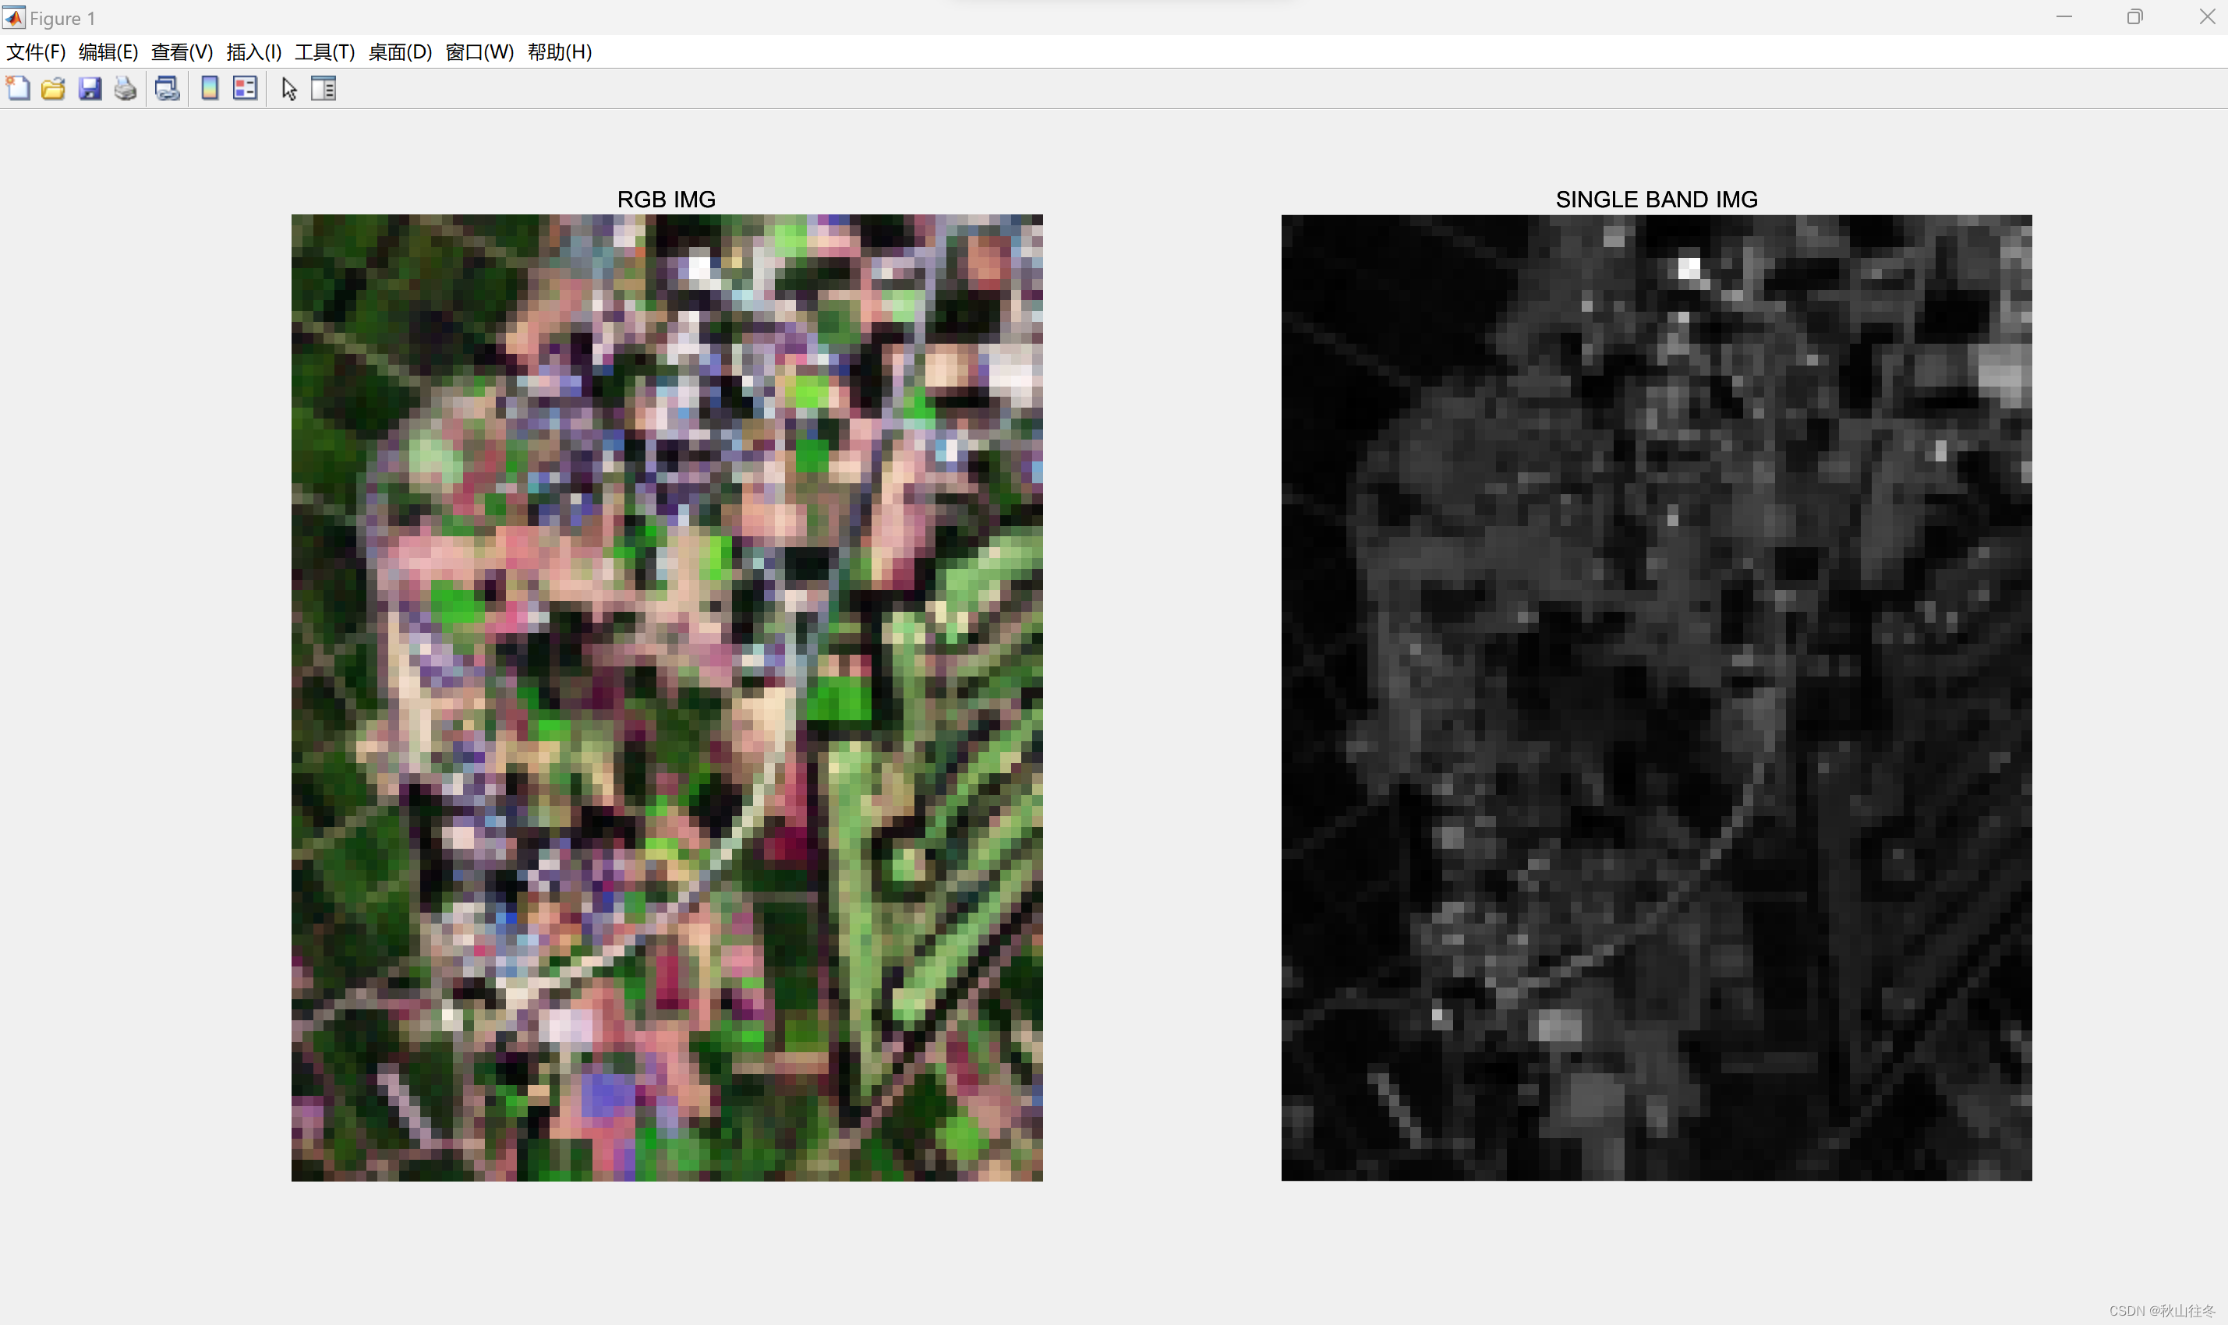The image size is (2228, 1325).
Task: Expand the 查看(V) menu
Action: [182, 51]
